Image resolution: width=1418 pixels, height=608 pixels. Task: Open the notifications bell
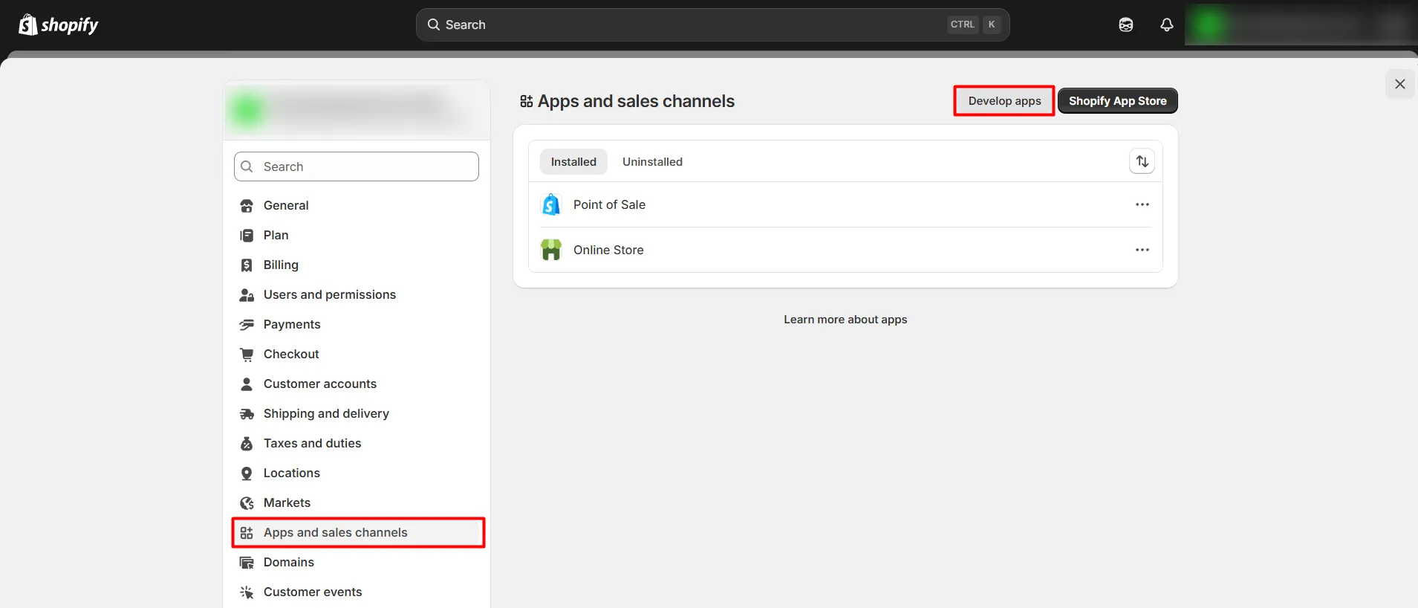[1167, 25]
